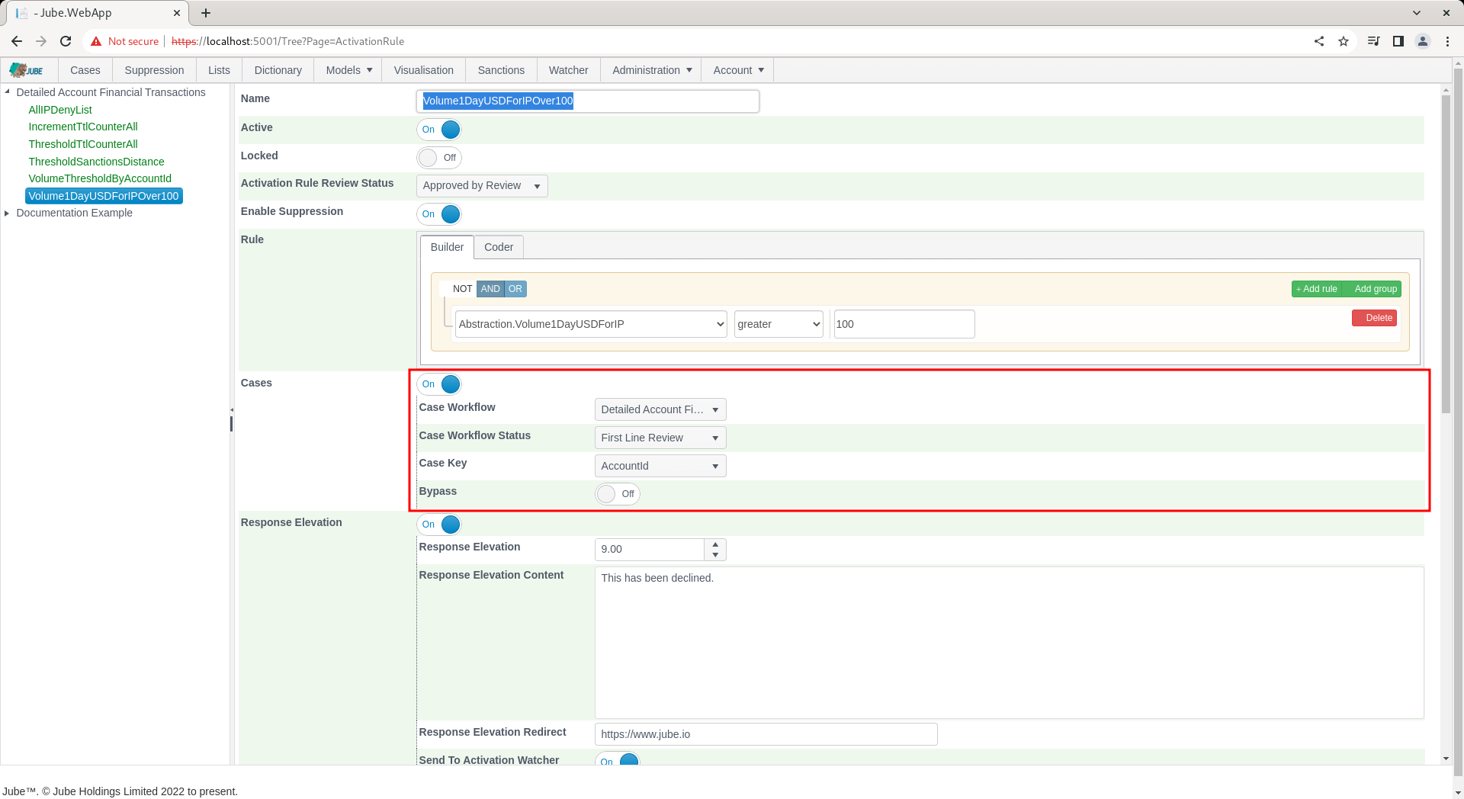Image resolution: width=1464 pixels, height=799 pixels.
Task: Open the Suppression menu item
Action: click(x=154, y=70)
